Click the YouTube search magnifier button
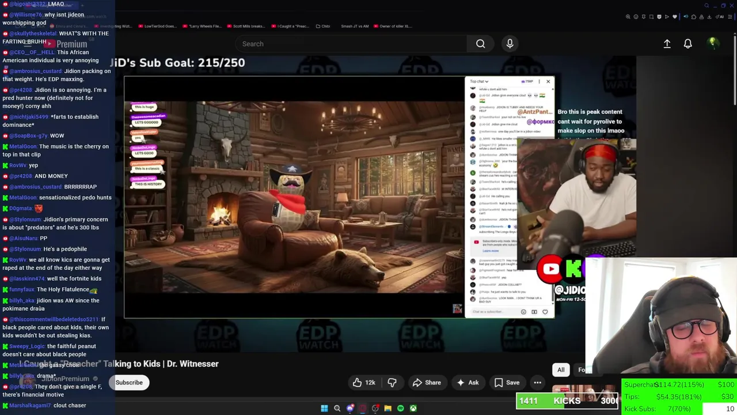The width and height of the screenshot is (737, 415). pyautogui.click(x=480, y=44)
